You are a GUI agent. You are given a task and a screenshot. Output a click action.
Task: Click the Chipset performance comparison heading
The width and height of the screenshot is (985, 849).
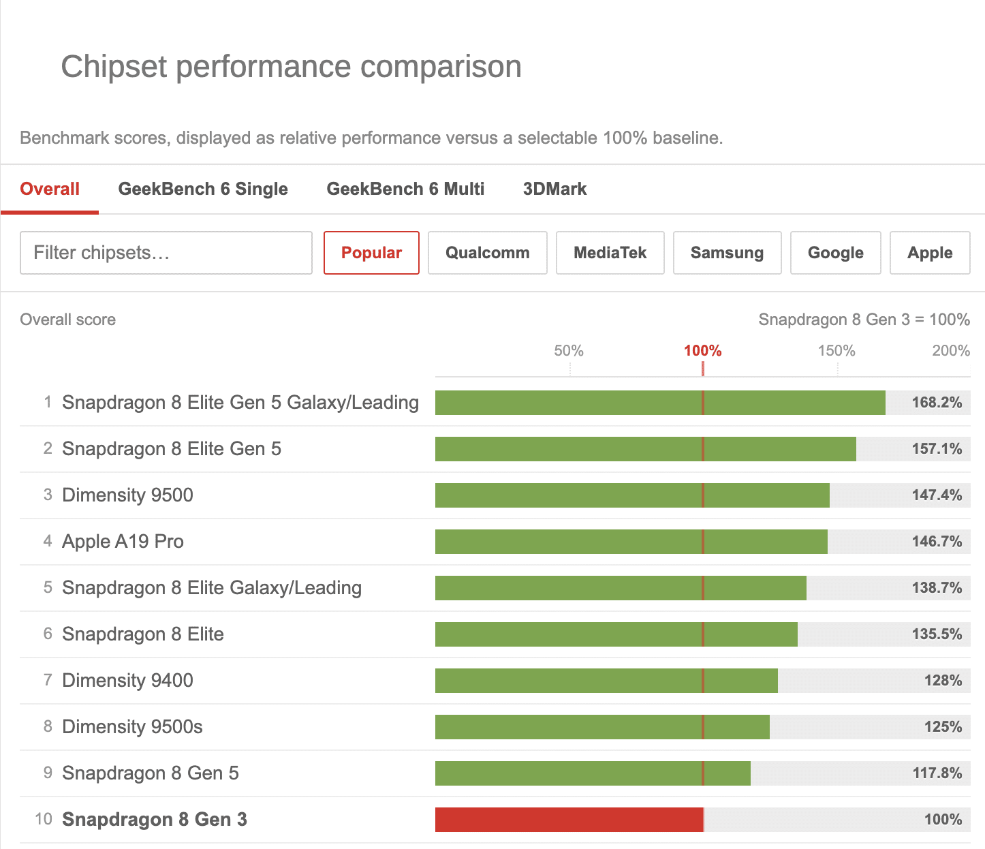coord(292,67)
